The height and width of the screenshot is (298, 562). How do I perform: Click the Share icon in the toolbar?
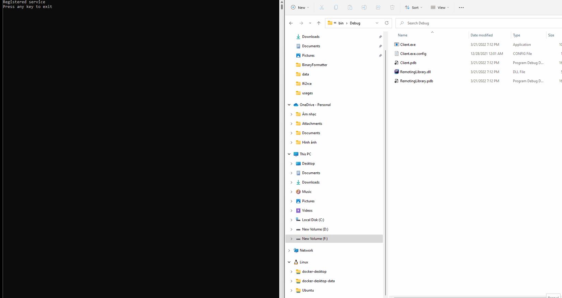[378, 7]
